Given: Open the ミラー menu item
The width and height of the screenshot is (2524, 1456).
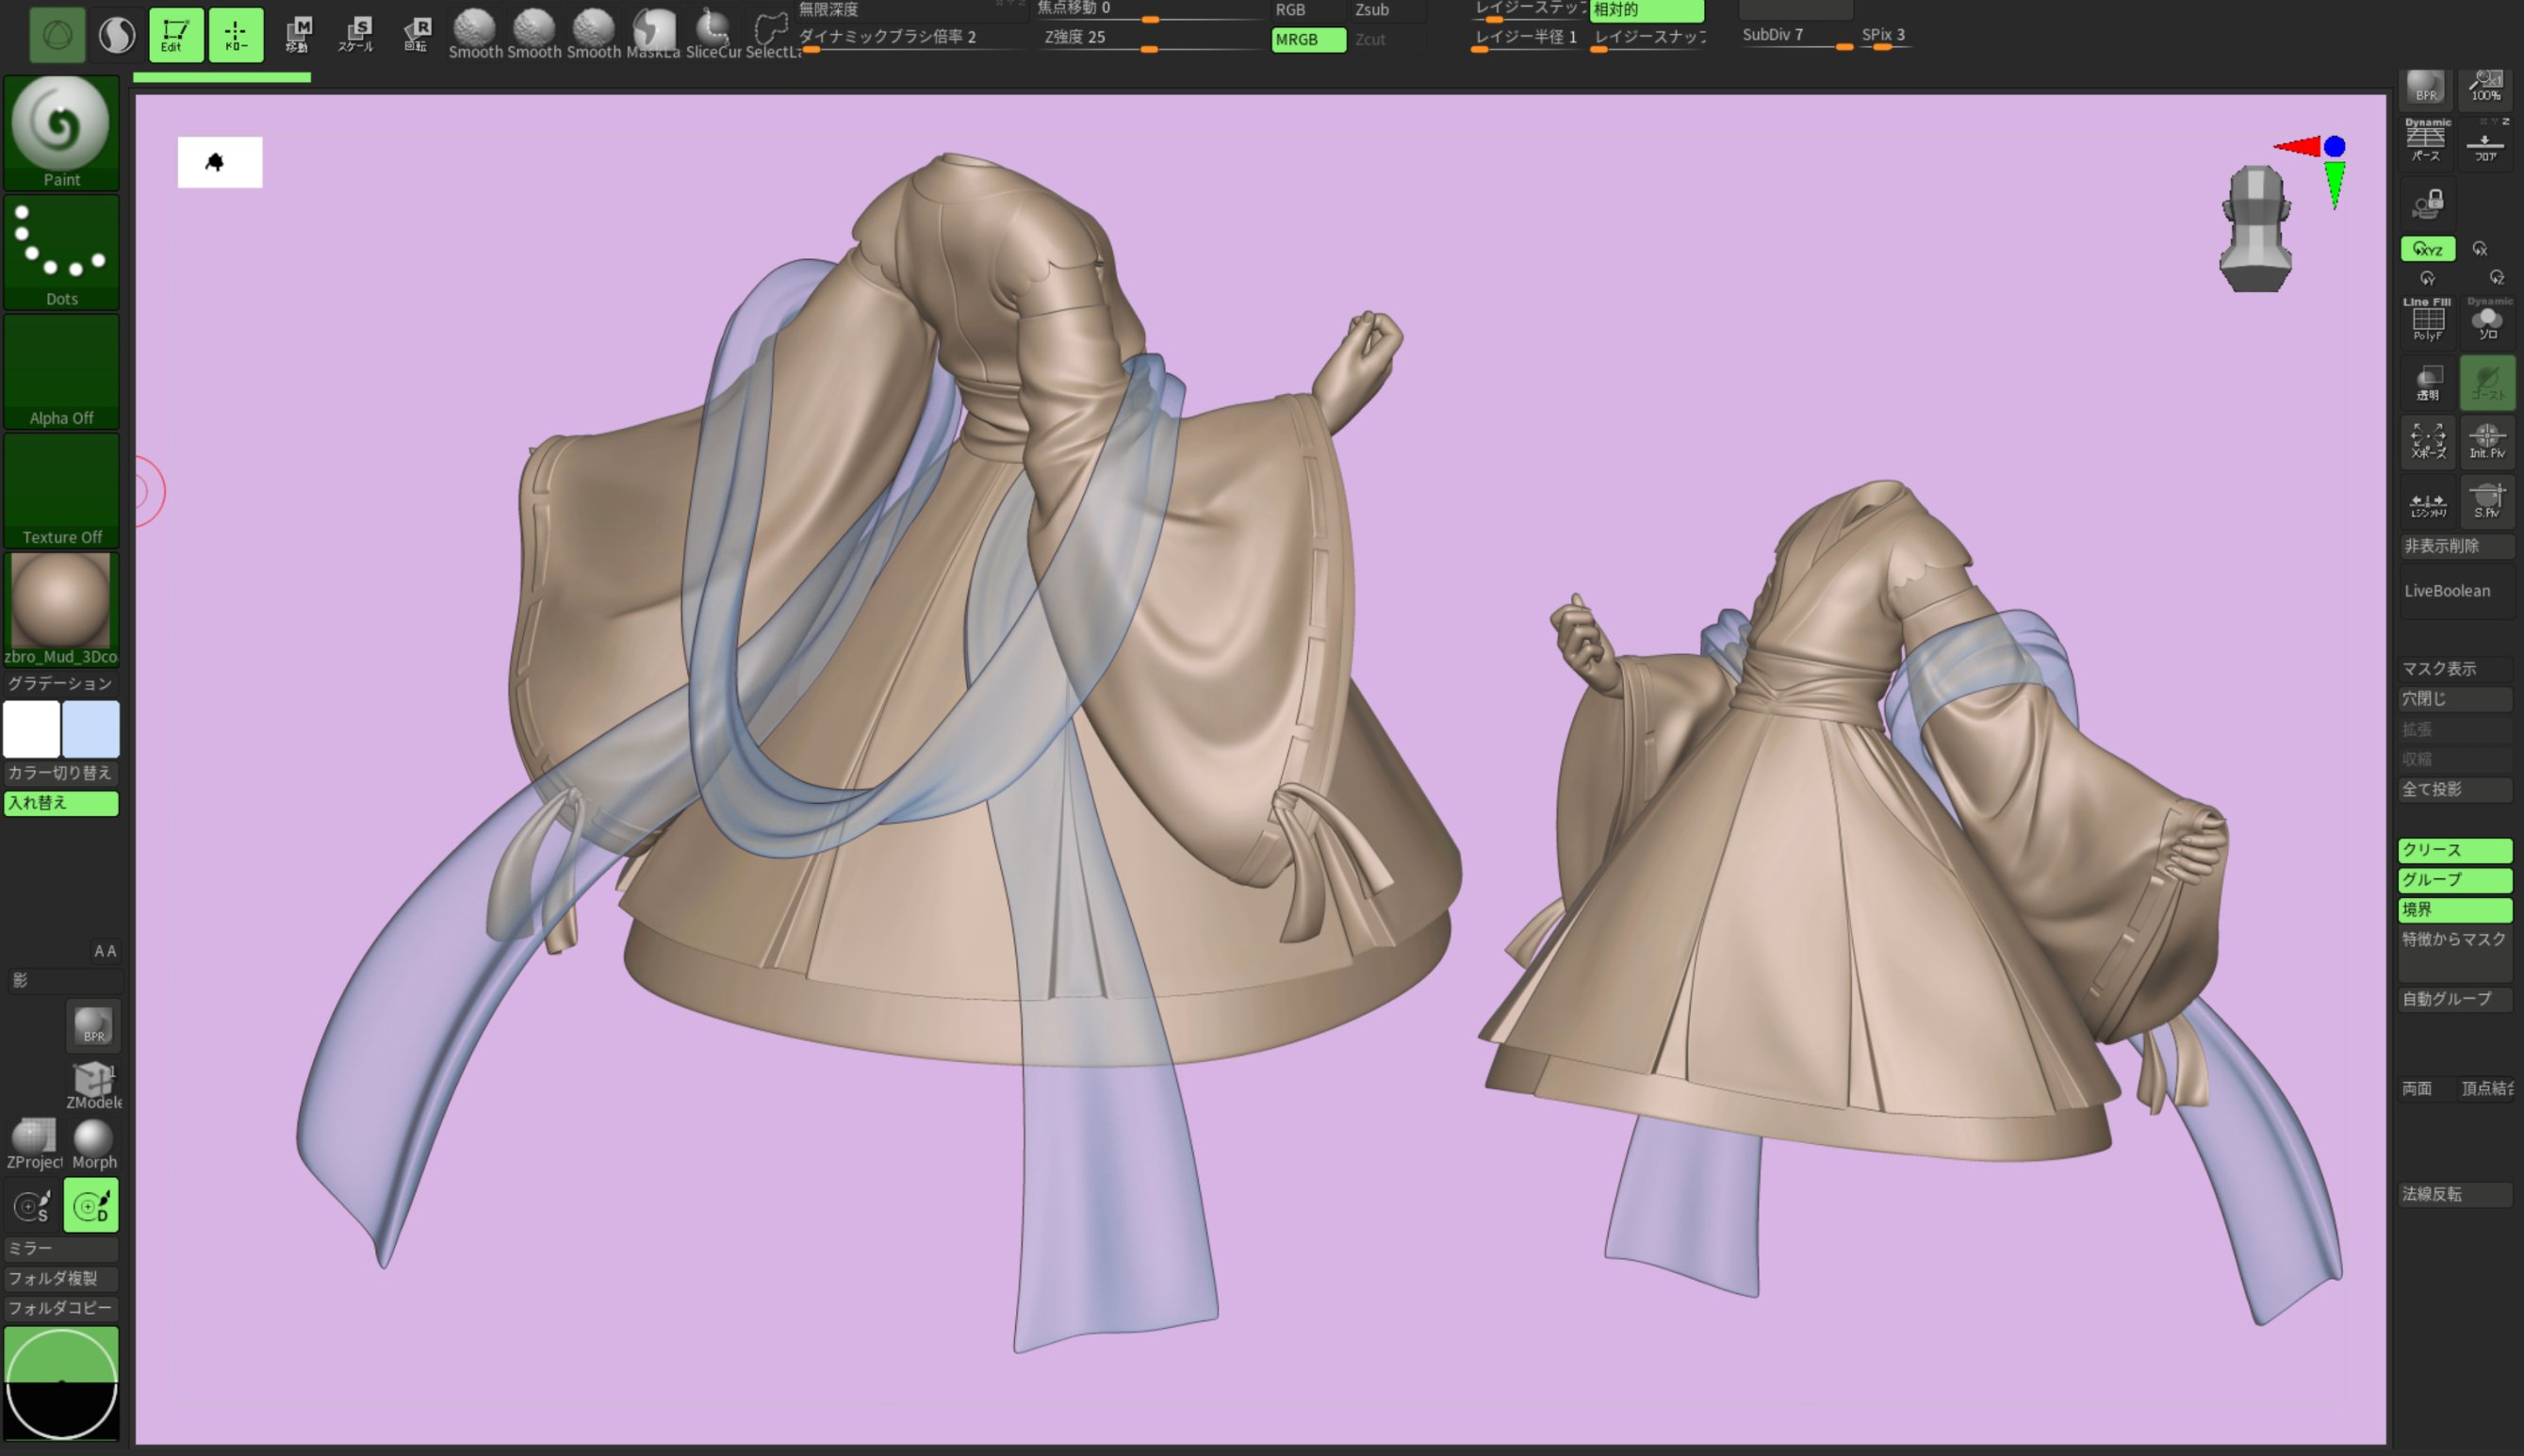Looking at the screenshot, I should [x=61, y=1248].
